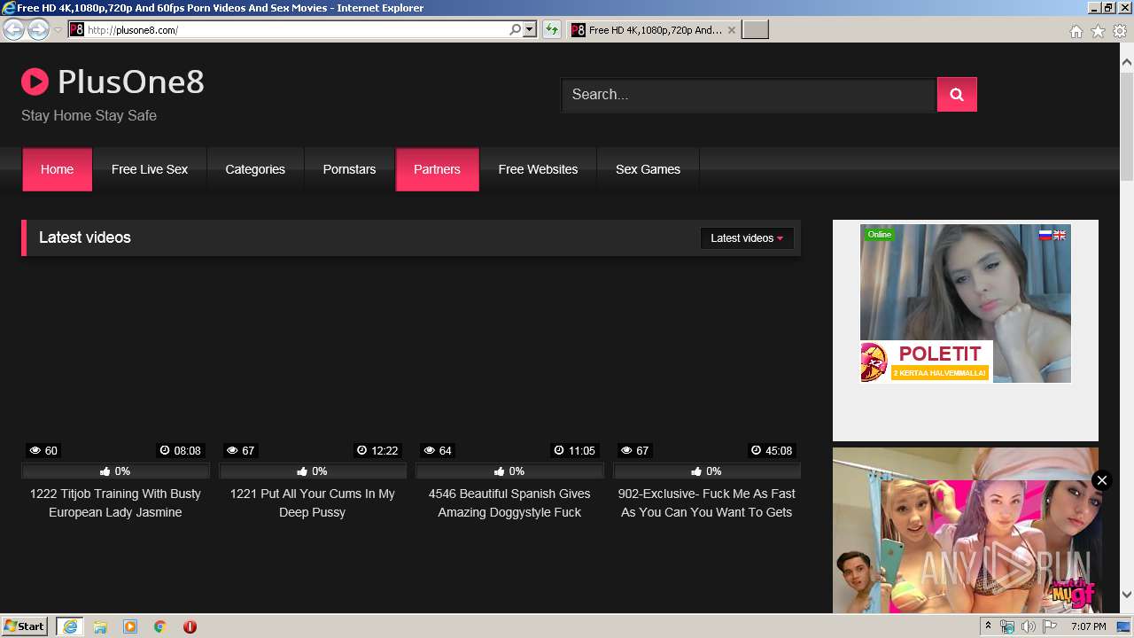Click the green 'Online' badge on the ad
Image resolution: width=1134 pixels, height=638 pixels.
click(880, 235)
